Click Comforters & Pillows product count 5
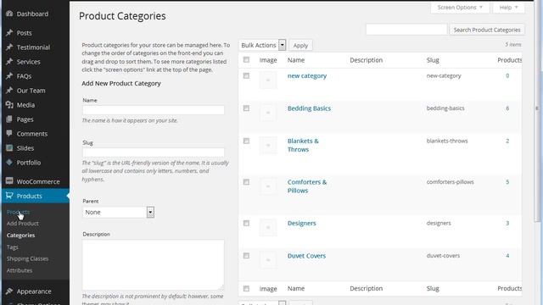Image resolution: width=543 pixels, height=305 pixels. (x=507, y=182)
